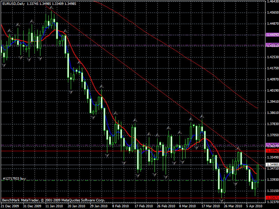Screen dimensions: 279x209
Task: Select the 1.42530 price on the scale
Action: pos(273,57)
